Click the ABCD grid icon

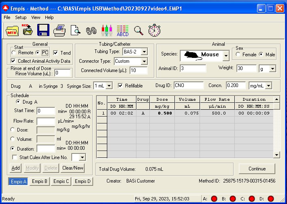coord(123,30)
